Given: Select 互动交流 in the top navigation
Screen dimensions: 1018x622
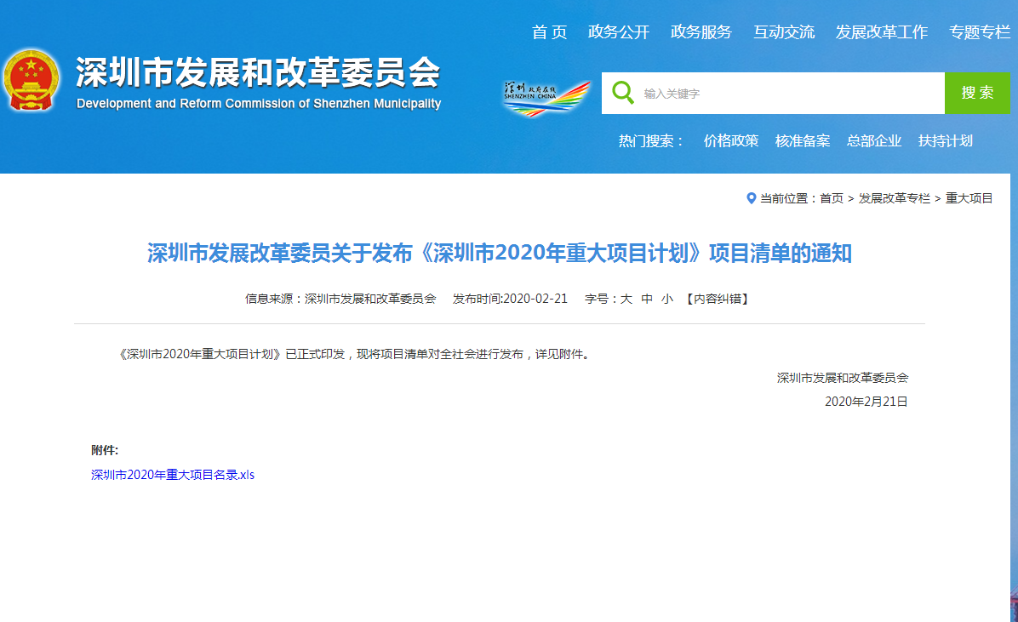Looking at the screenshot, I should point(783,32).
